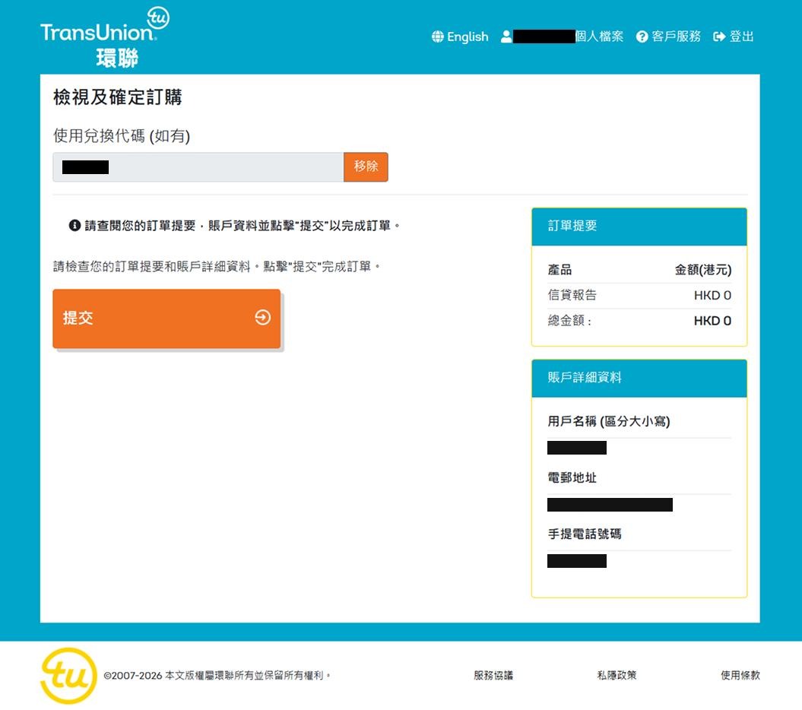The image size is (802, 710).
Task: Click 登出 to log out
Action: 741,36
